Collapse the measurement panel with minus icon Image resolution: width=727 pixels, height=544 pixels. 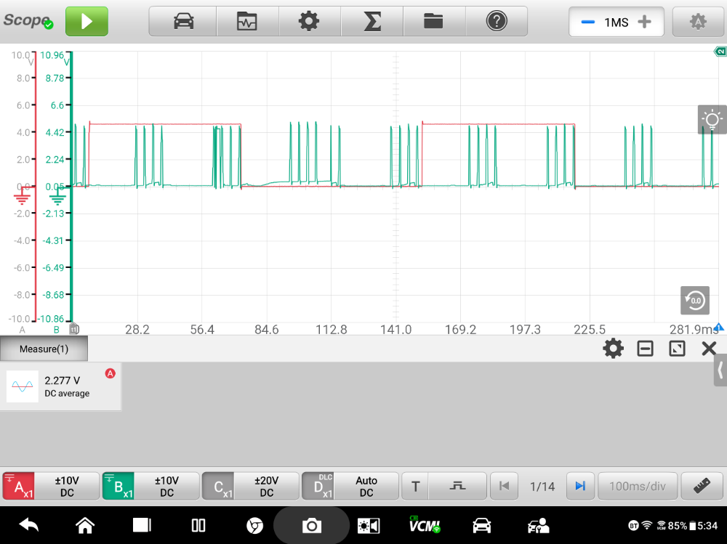pos(645,349)
